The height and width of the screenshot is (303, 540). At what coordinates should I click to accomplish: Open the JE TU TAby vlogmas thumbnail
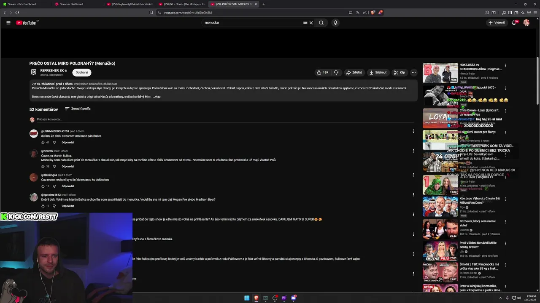coord(440,184)
